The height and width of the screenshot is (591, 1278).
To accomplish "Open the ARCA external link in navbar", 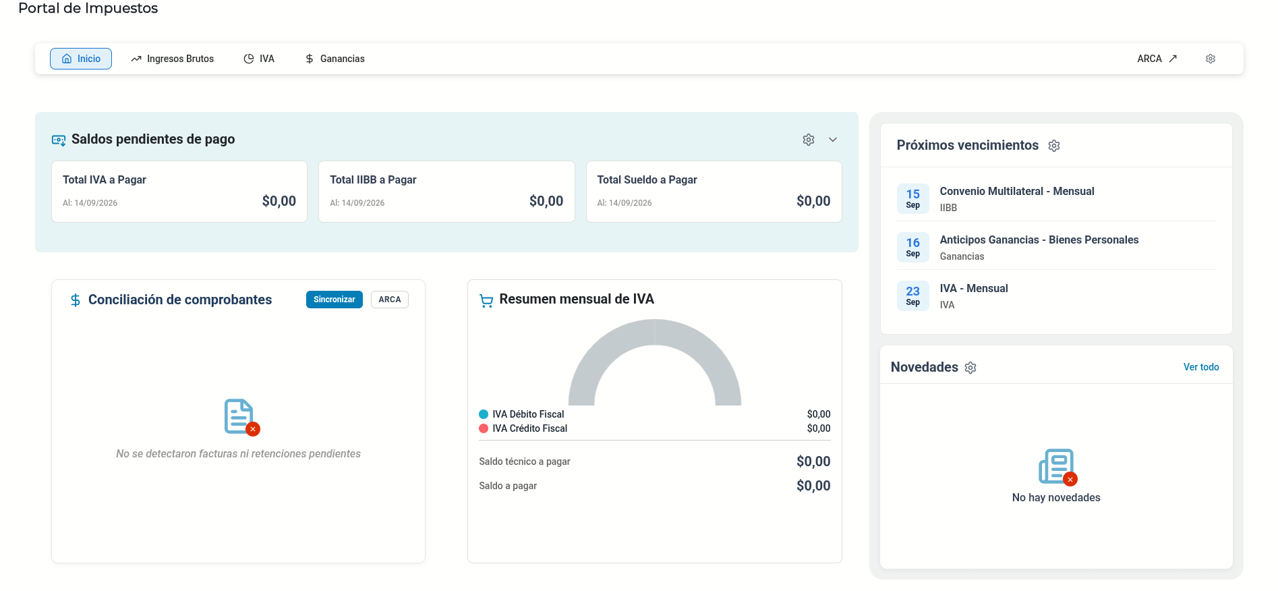I will click(x=1157, y=59).
